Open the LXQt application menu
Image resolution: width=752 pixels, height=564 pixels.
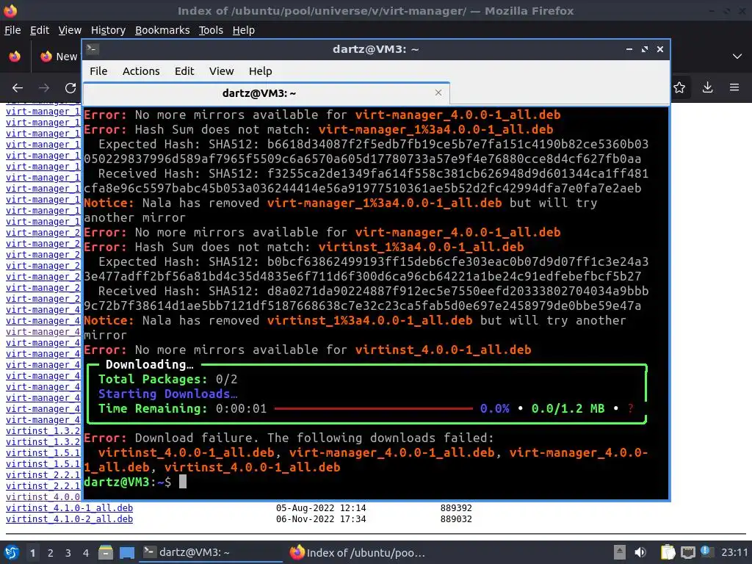click(x=12, y=552)
